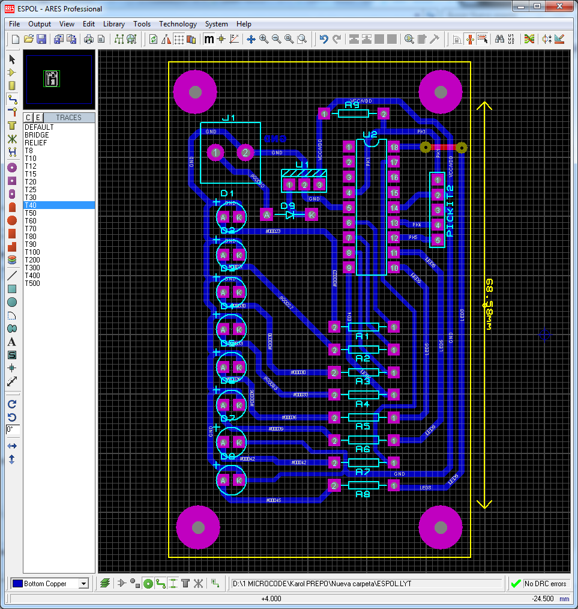Launch the auto-router icon
The image size is (578, 609).
pyautogui.click(x=529, y=39)
